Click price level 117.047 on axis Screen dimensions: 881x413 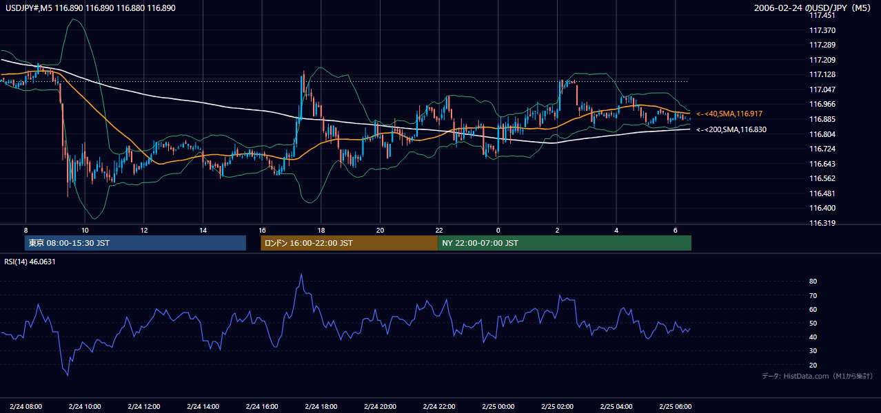pos(822,89)
